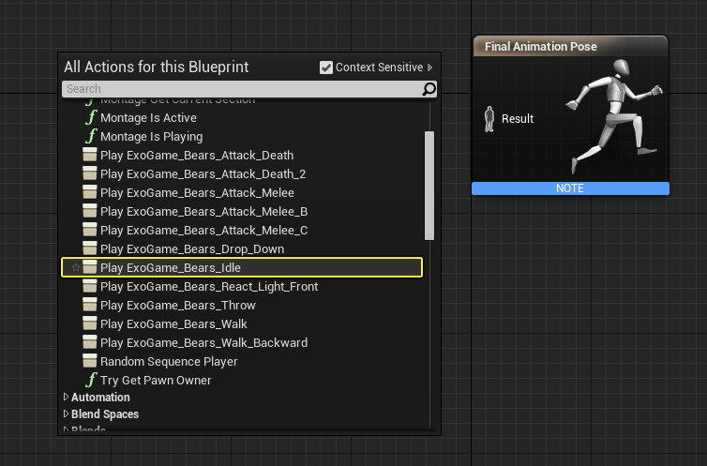Click the NOTE bar on the node
Viewport: 707px width, 466px height.
(x=569, y=188)
